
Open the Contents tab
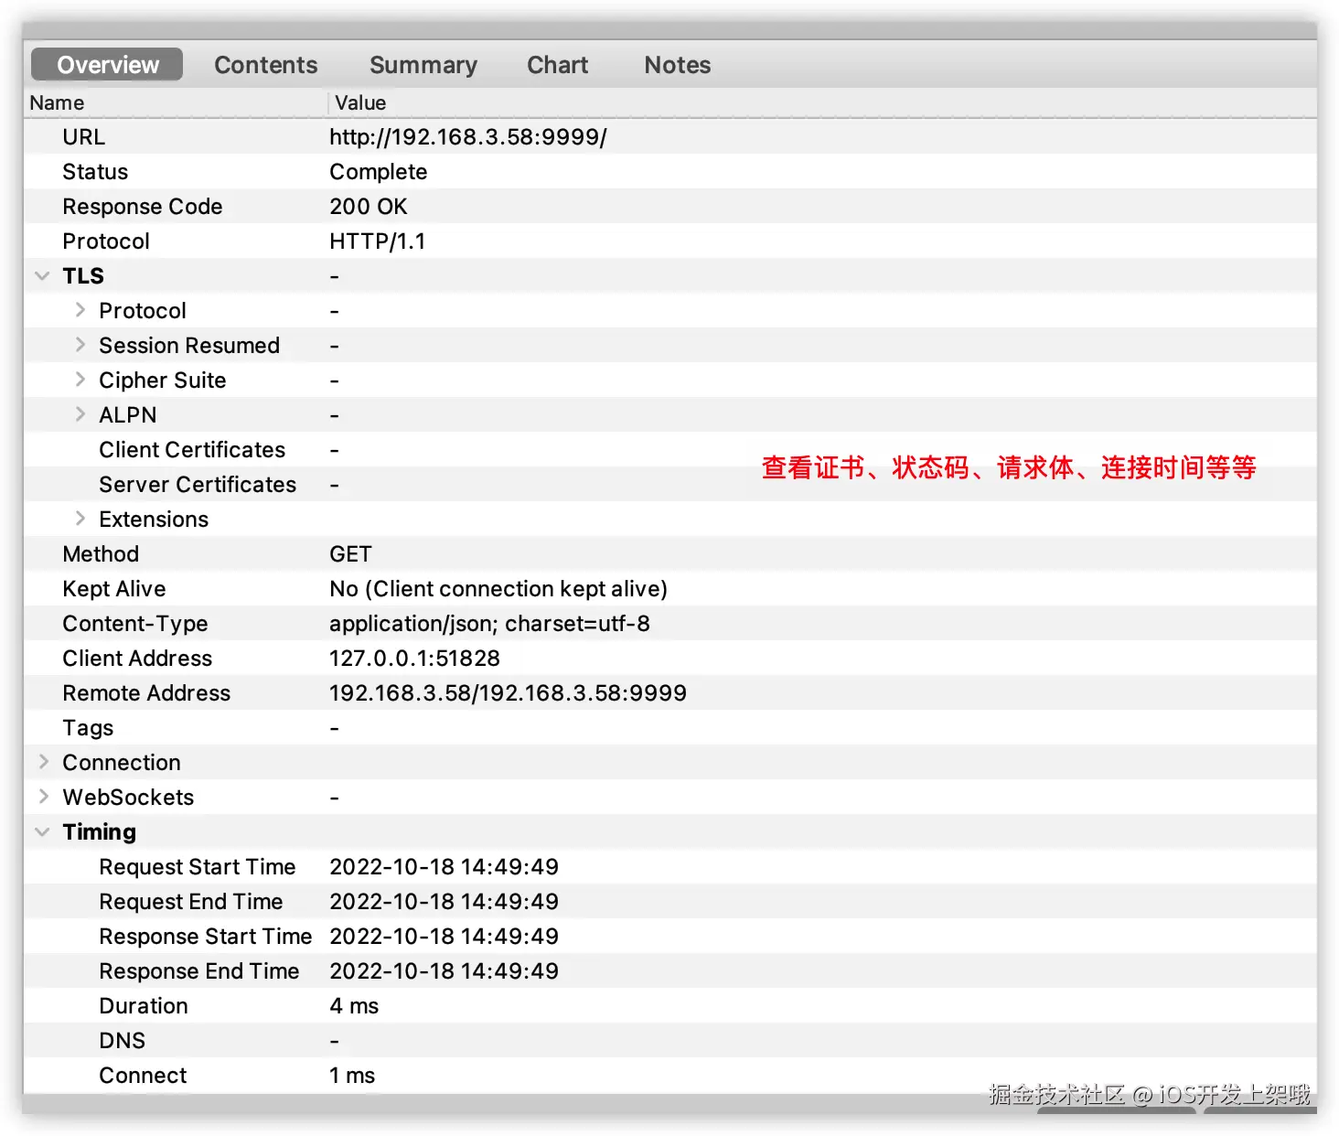(265, 65)
